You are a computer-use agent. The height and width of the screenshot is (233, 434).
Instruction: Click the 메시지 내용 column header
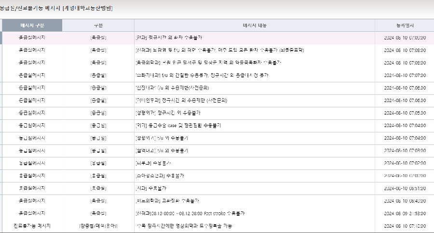point(254,25)
